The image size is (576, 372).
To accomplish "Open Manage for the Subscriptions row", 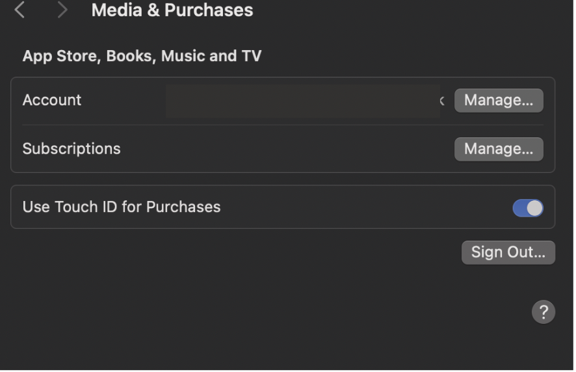I will click(x=498, y=149).
